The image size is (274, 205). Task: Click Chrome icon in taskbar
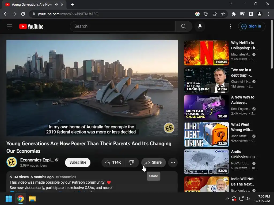20,199
